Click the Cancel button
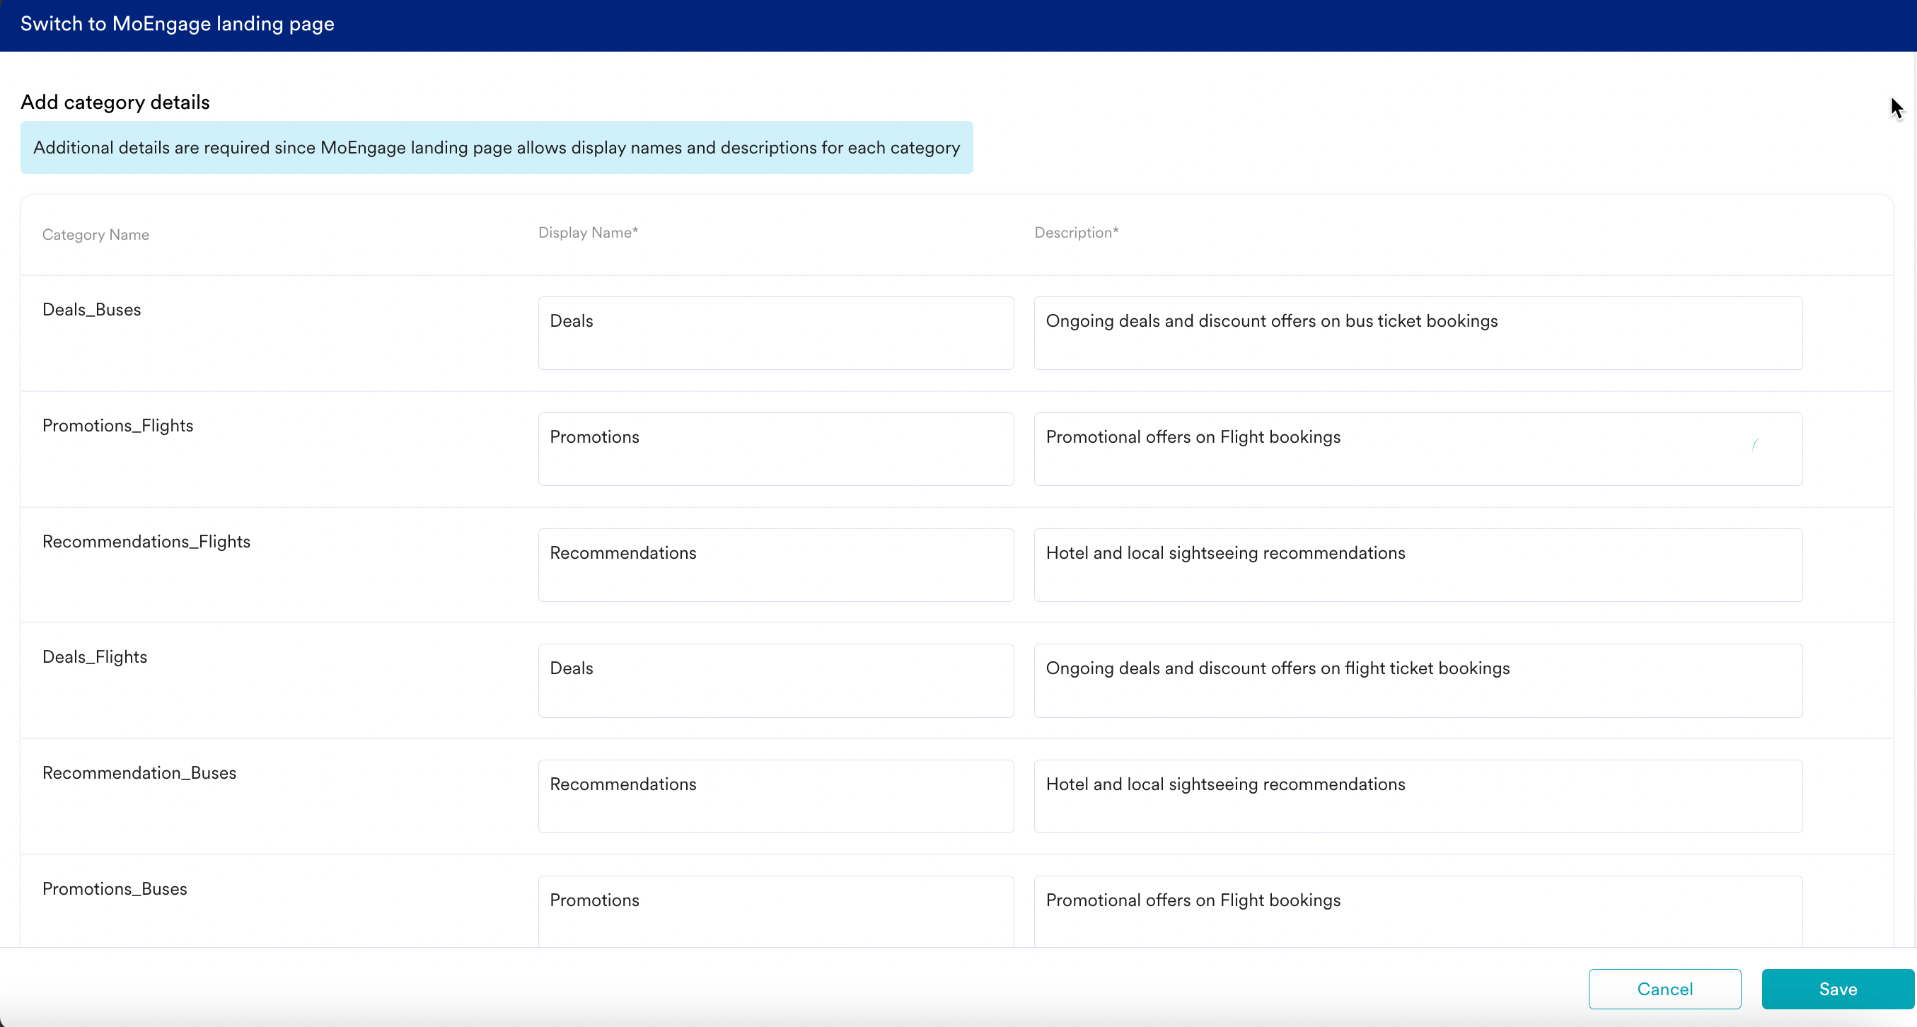This screenshot has height=1027, width=1917. [1664, 988]
